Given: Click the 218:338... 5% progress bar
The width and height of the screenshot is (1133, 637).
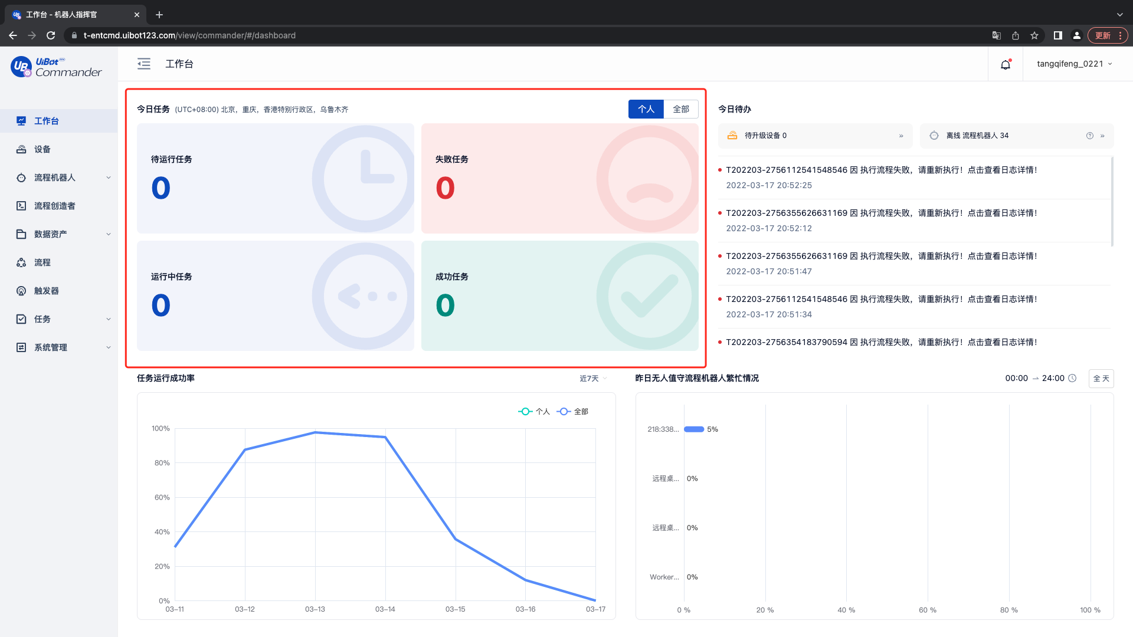Looking at the screenshot, I should pos(694,429).
